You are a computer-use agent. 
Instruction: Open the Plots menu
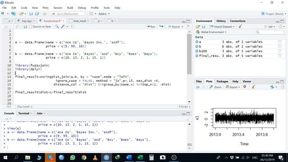tap(45, 8)
